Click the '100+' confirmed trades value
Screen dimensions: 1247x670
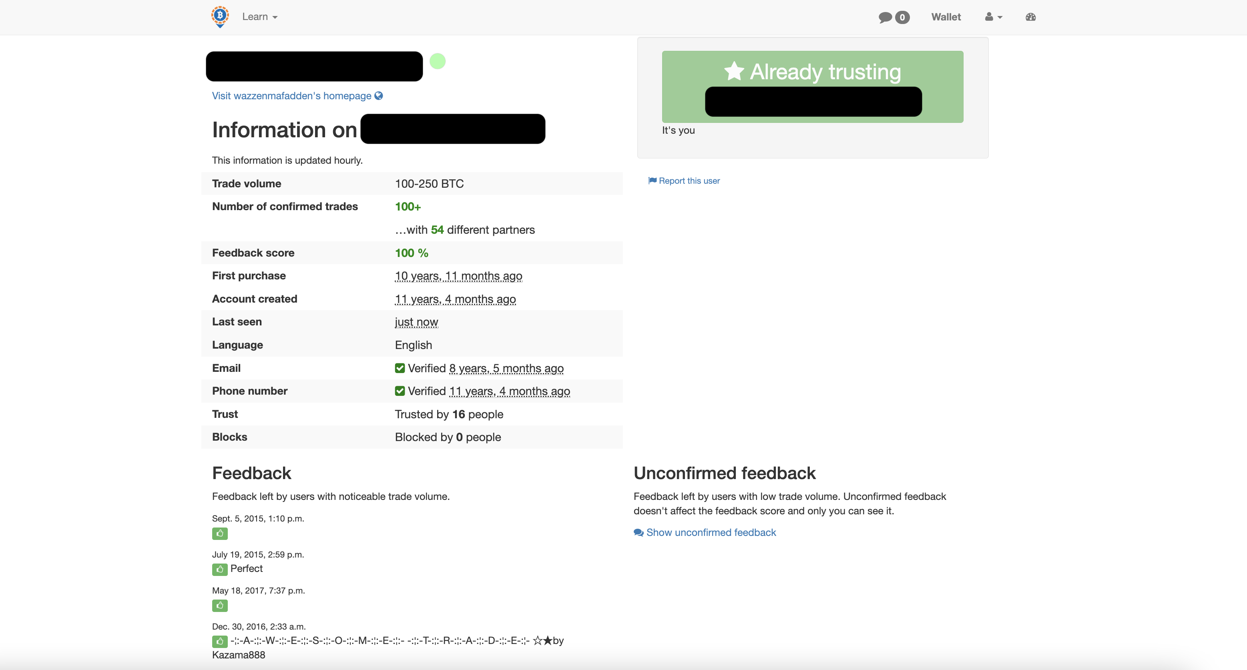(x=408, y=207)
